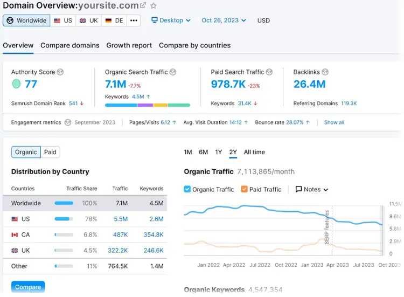Open US traffic 5.5M link
This screenshot has height=297, width=404.
point(121,219)
